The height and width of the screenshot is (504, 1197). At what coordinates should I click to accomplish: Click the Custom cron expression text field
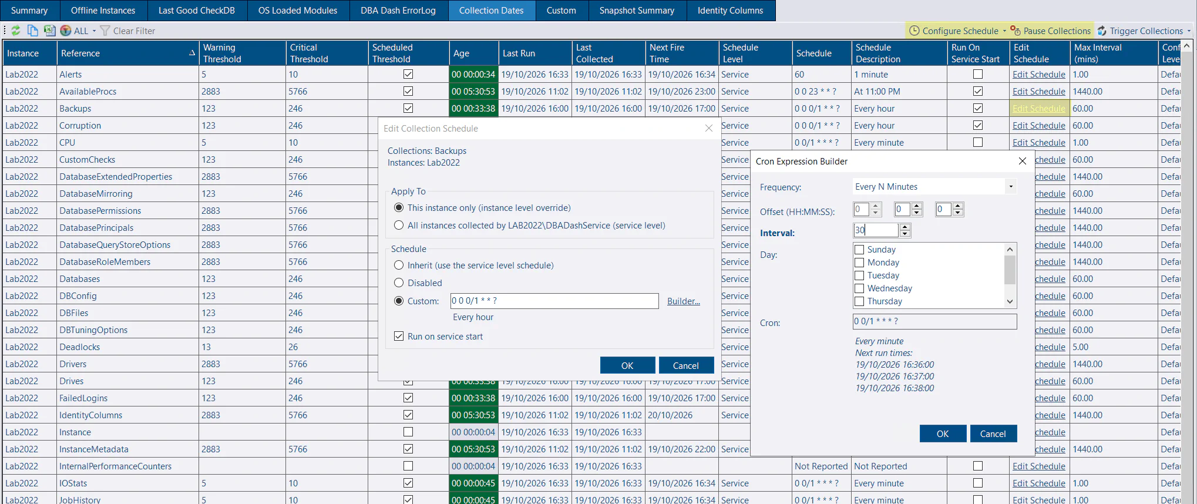pyautogui.click(x=554, y=301)
